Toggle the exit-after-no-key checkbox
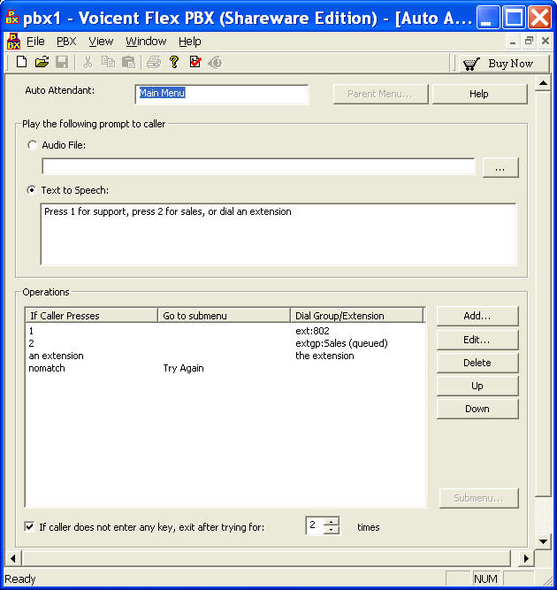The image size is (557, 590). (x=30, y=527)
